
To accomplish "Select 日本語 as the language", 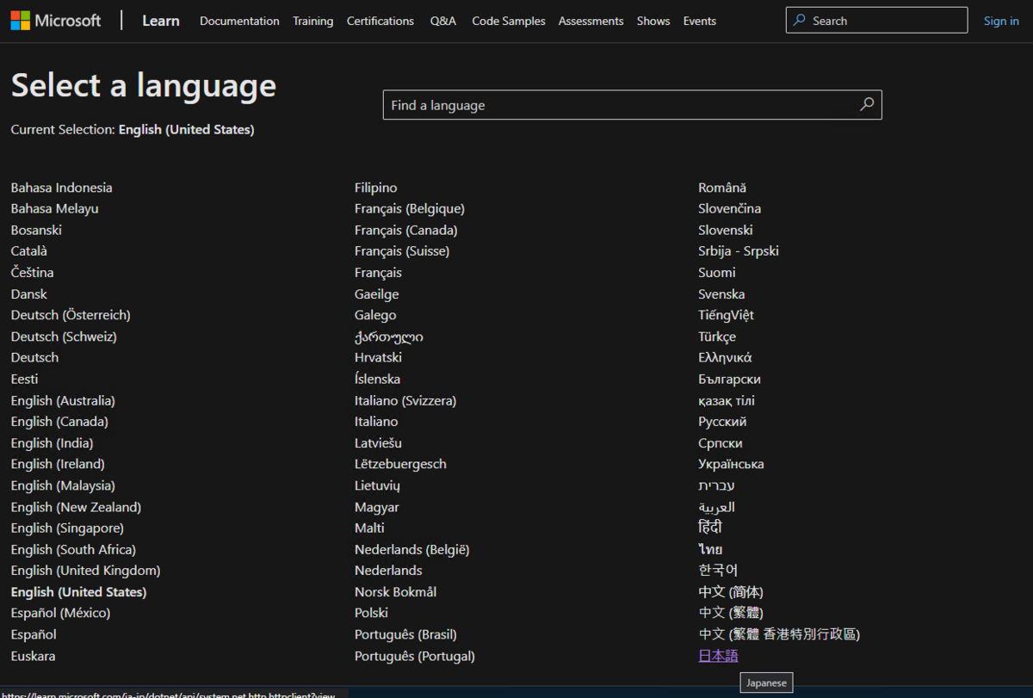I will [718, 655].
